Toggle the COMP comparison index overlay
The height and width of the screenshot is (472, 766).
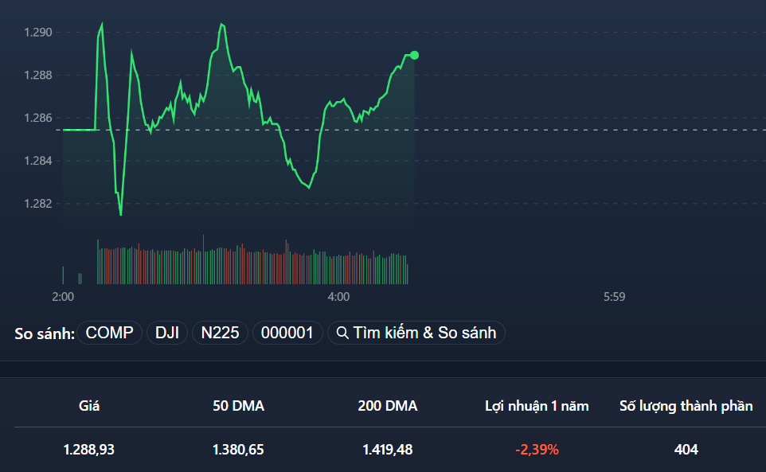tap(109, 332)
